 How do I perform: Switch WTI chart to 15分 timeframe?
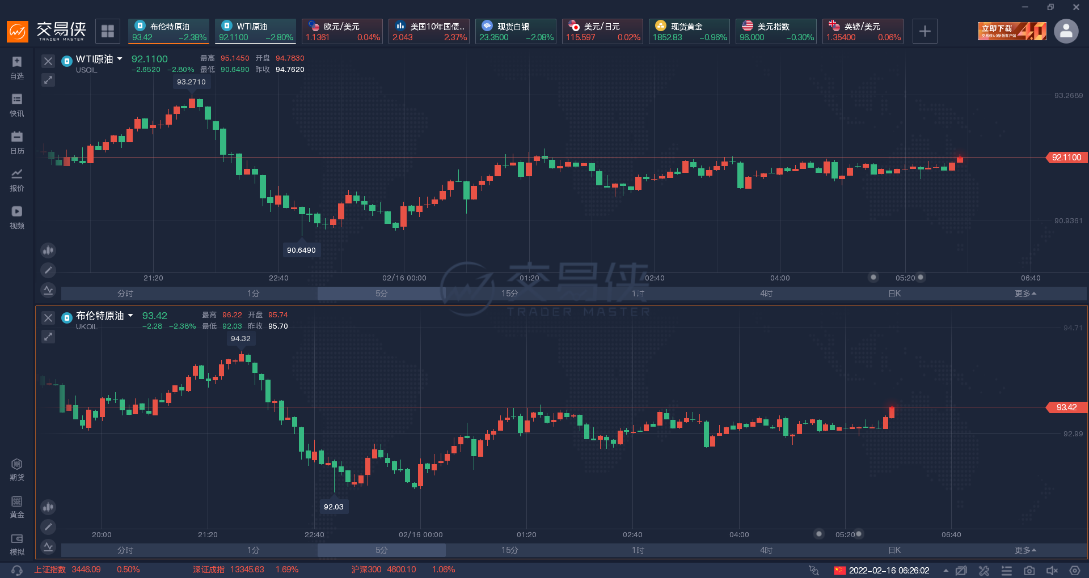[x=509, y=294]
